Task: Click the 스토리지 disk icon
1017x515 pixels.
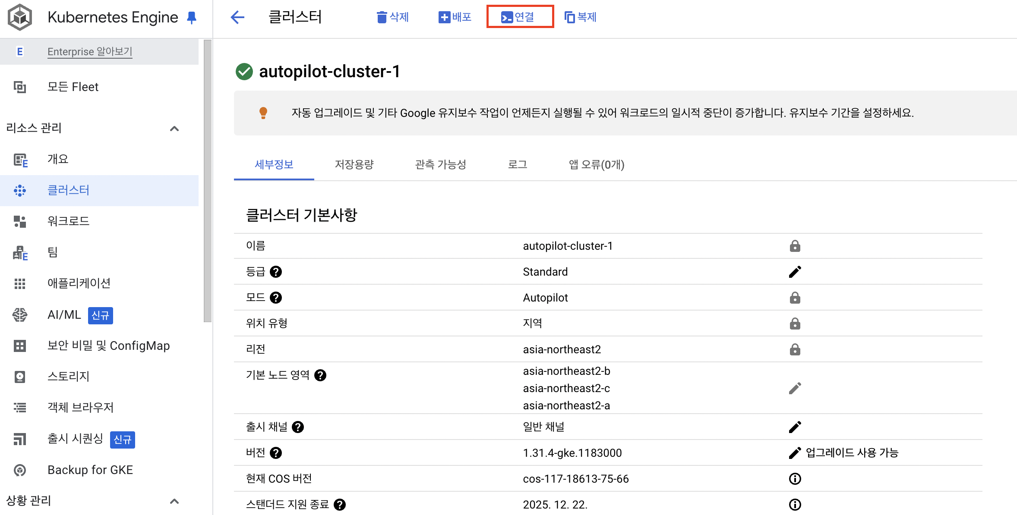Action: click(x=20, y=377)
